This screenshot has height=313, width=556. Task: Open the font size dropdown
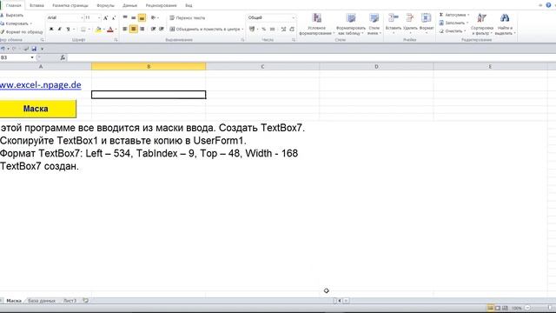[99, 17]
